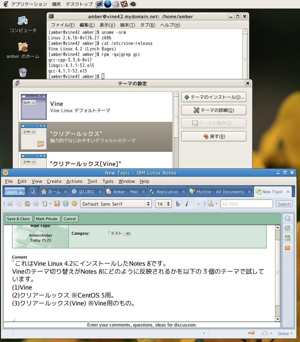Launch the mail icon in top panel
The width and height of the screenshot is (300, 342).
coord(116,4)
